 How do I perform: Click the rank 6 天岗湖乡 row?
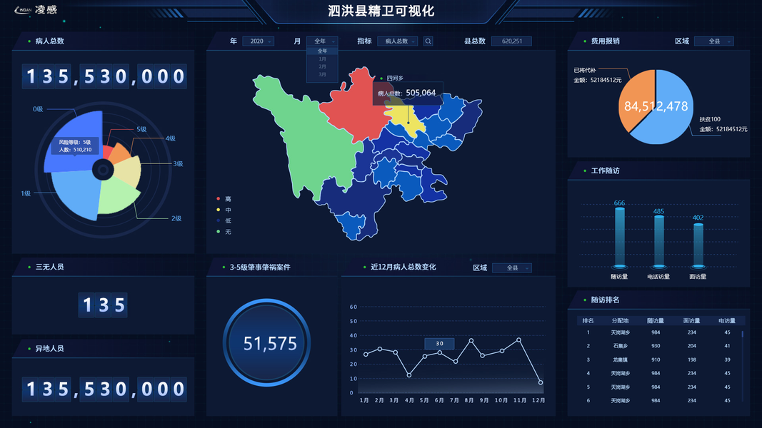(658, 400)
